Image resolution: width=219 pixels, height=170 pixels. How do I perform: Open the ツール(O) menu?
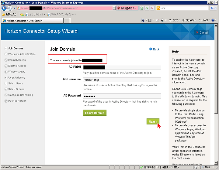[x=204, y=20]
